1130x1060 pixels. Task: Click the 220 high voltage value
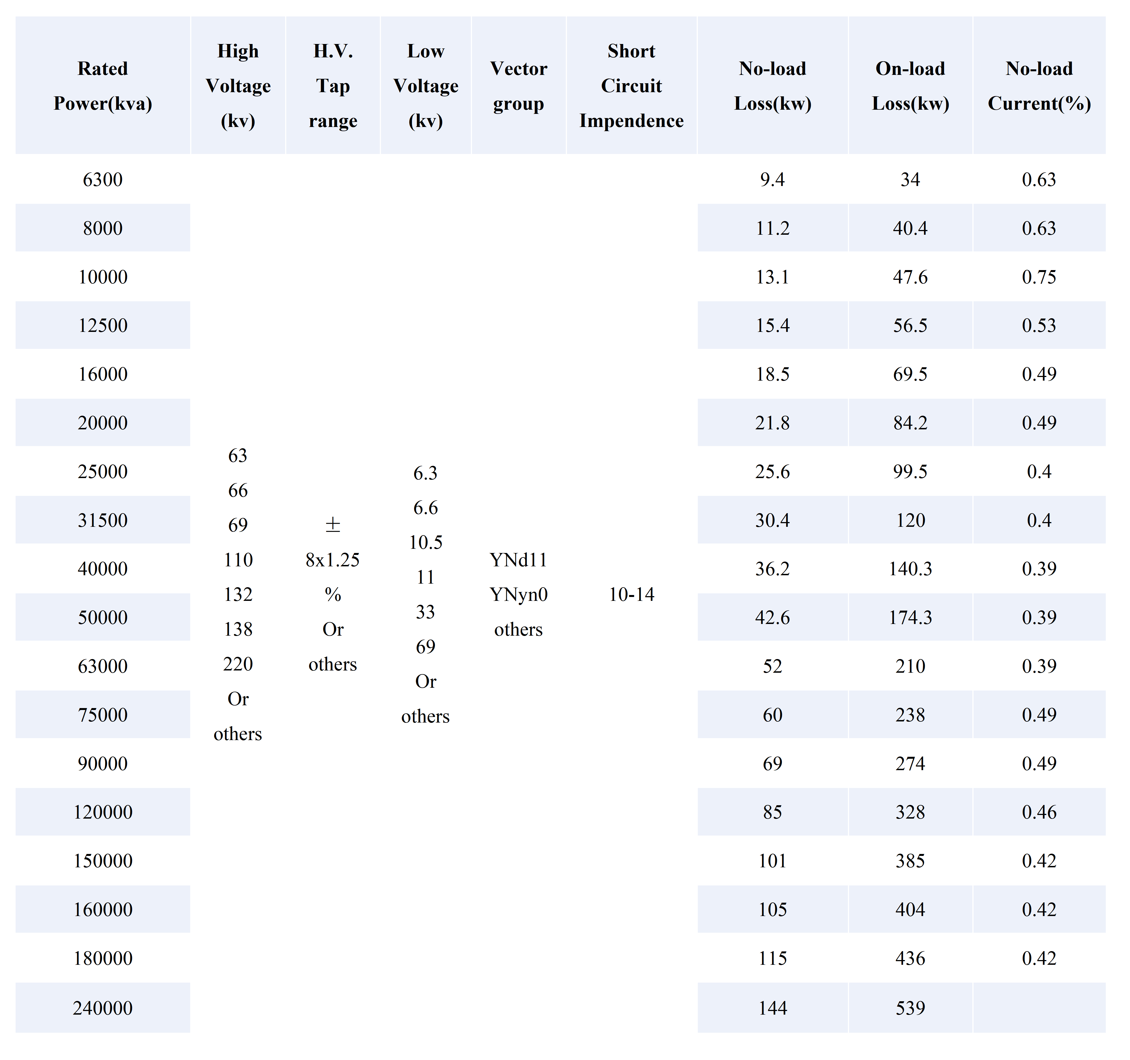pyautogui.click(x=238, y=664)
